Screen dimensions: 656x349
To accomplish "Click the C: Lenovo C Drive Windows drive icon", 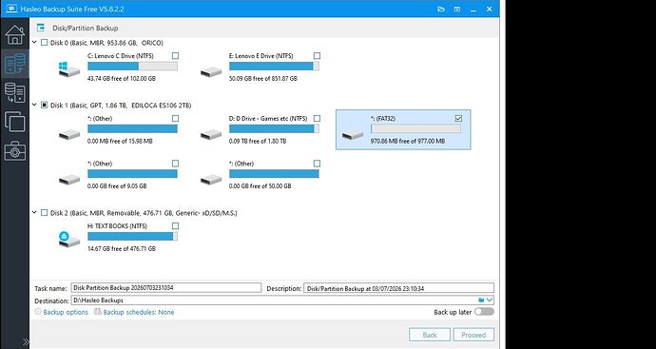I will point(69,69).
